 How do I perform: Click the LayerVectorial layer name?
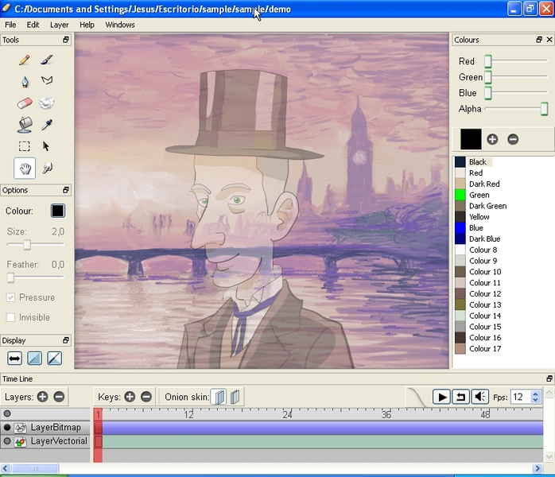pyautogui.click(x=59, y=441)
